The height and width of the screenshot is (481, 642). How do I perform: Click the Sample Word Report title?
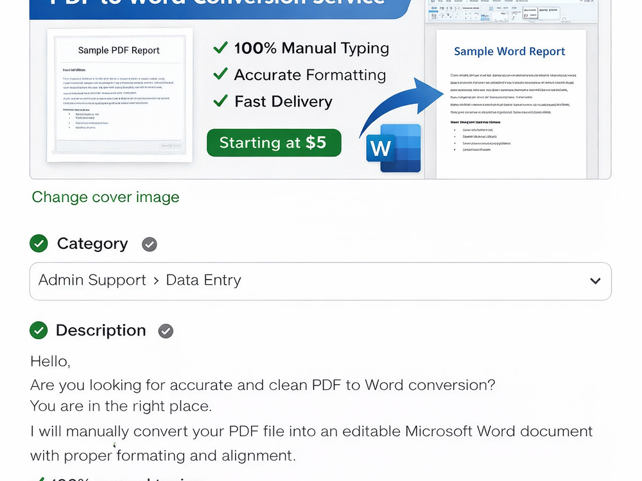click(x=509, y=51)
